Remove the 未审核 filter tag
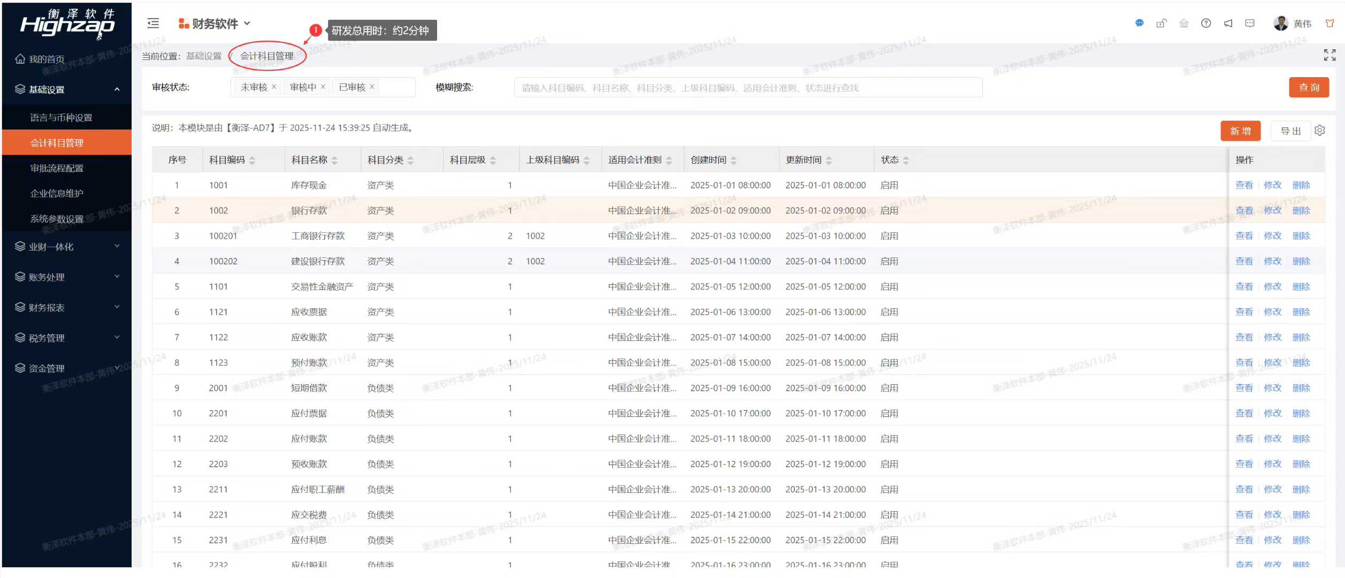Viewport: 1345px width, 578px height. click(x=274, y=87)
